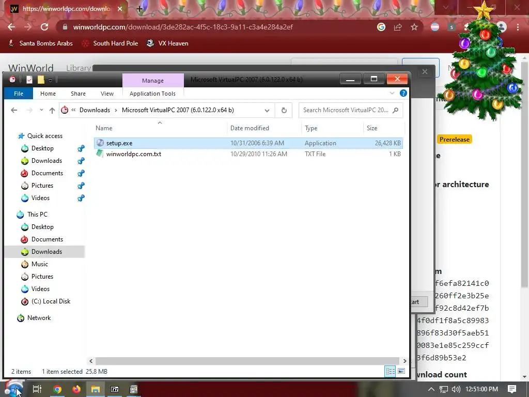The height and width of the screenshot is (397, 529).
Task: Open recent locations dropdown in Explorer
Action: coord(41,110)
